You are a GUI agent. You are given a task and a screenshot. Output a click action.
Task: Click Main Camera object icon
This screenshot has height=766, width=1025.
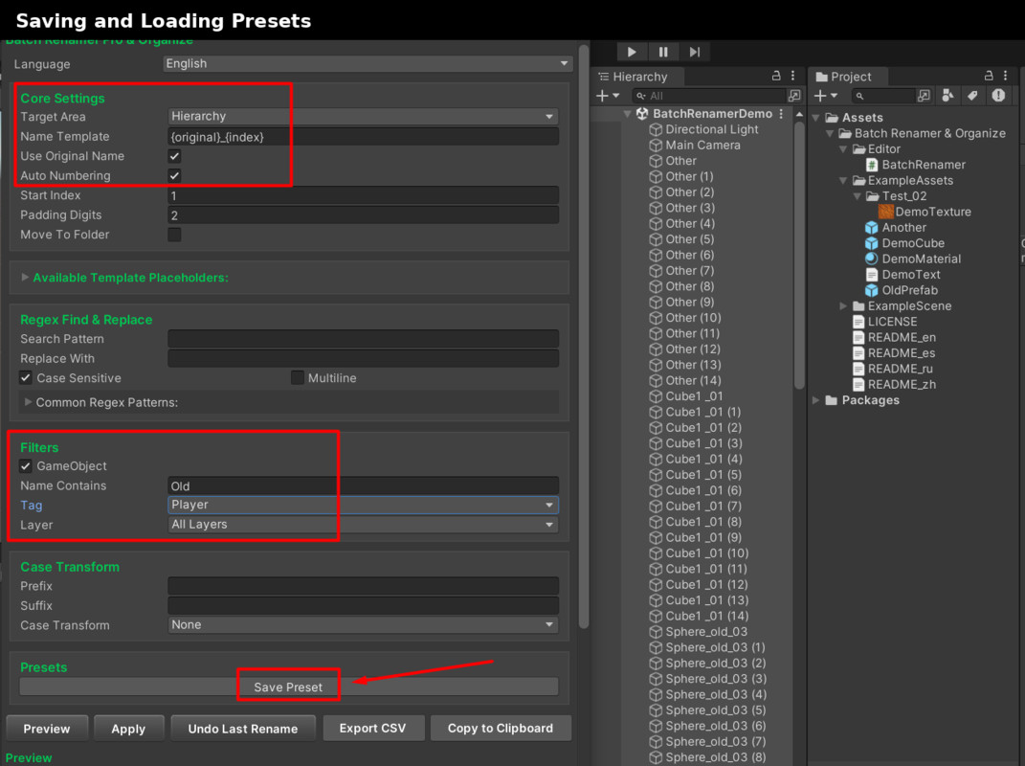coord(656,146)
